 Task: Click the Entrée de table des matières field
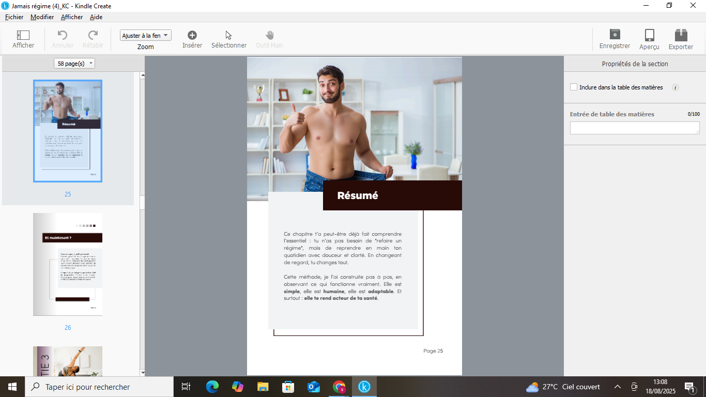(634, 128)
